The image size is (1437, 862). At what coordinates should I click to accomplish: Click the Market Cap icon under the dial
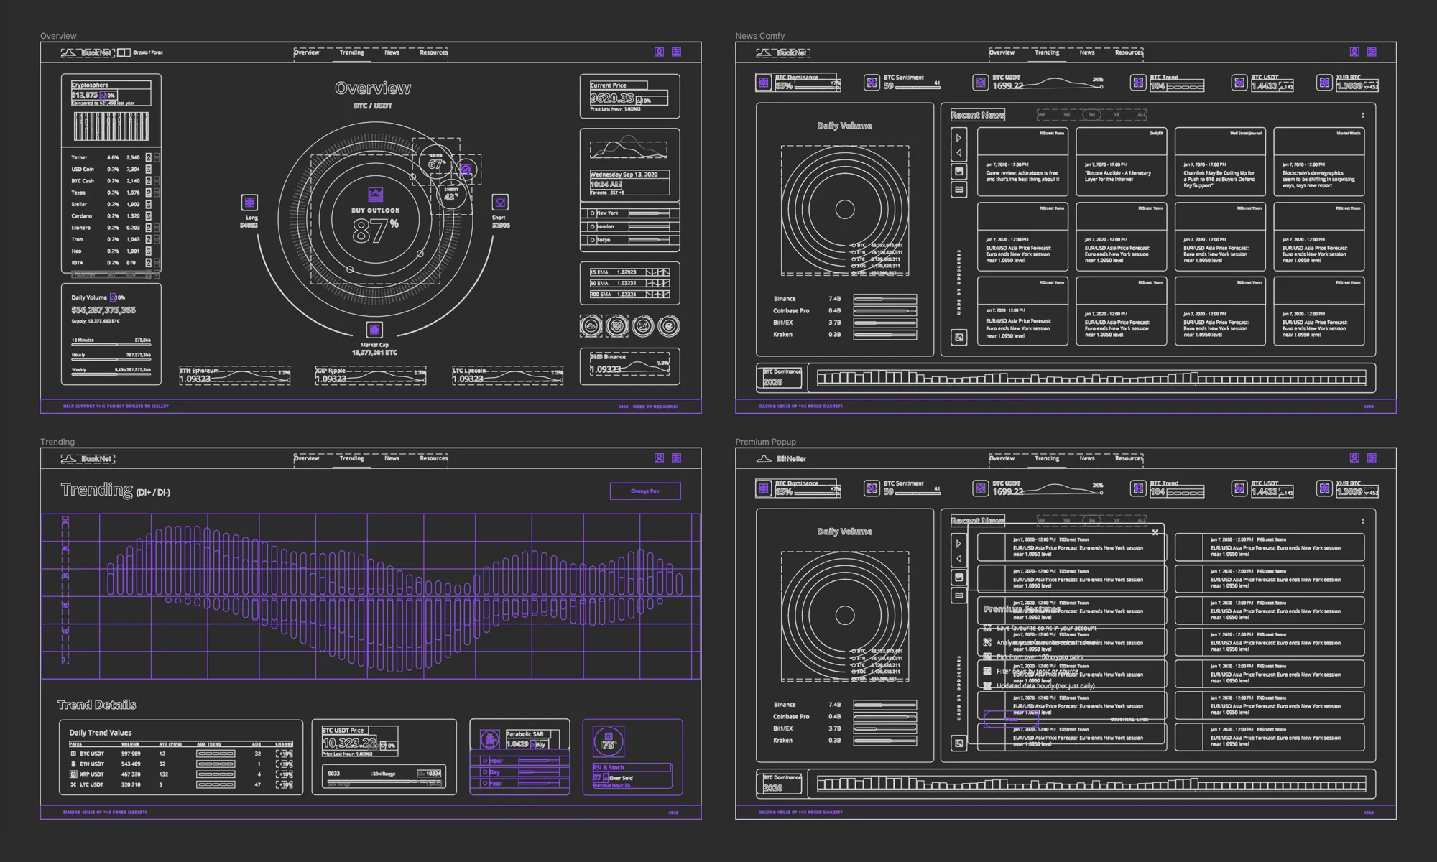point(374,330)
